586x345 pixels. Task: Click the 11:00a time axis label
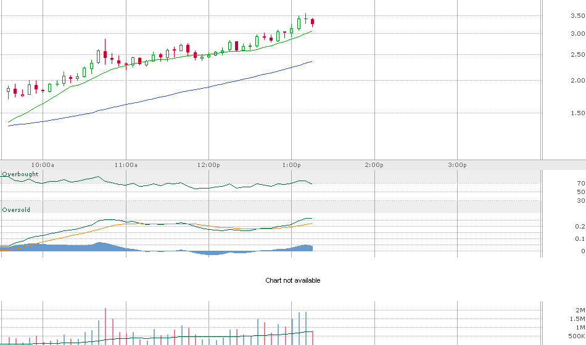pos(126,165)
